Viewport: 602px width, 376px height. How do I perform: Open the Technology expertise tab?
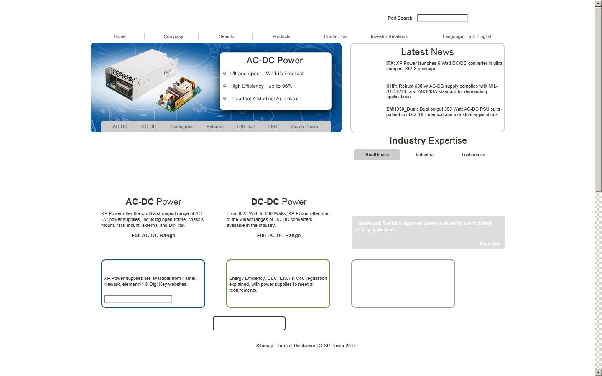473,155
